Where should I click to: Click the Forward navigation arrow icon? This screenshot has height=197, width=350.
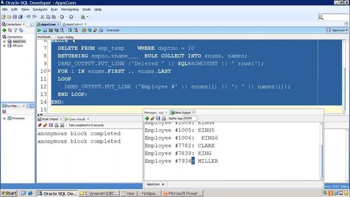tap(71, 17)
